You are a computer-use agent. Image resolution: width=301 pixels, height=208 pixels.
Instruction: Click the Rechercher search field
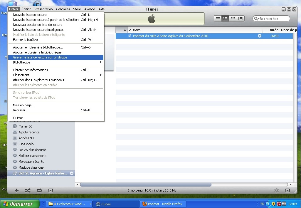click(271, 19)
